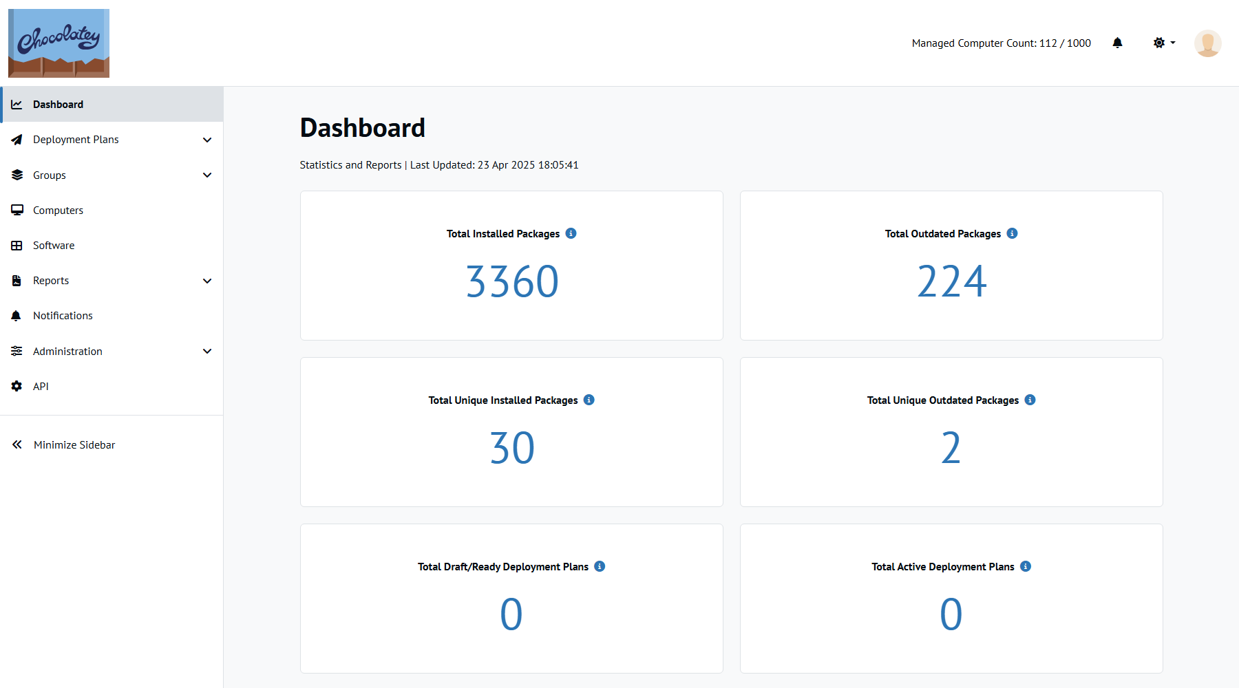
Task: Go to Computers page
Action: [112, 210]
